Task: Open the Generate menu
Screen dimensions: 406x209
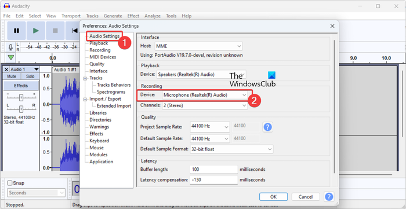Action: point(113,16)
